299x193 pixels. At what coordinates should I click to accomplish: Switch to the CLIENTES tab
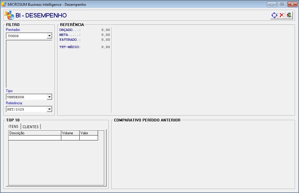[x=31, y=127]
